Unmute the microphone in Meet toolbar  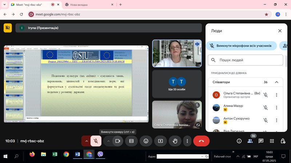pyautogui.click(x=96, y=141)
